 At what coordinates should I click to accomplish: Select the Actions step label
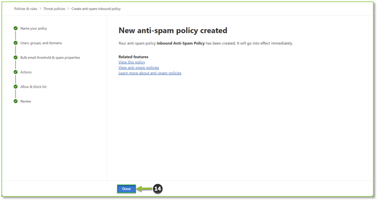click(x=26, y=72)
